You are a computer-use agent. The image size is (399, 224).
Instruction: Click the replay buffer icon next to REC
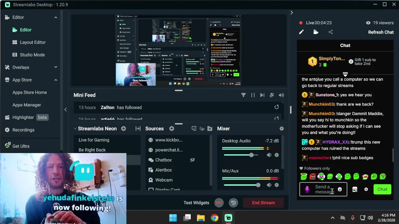point(233,203)
